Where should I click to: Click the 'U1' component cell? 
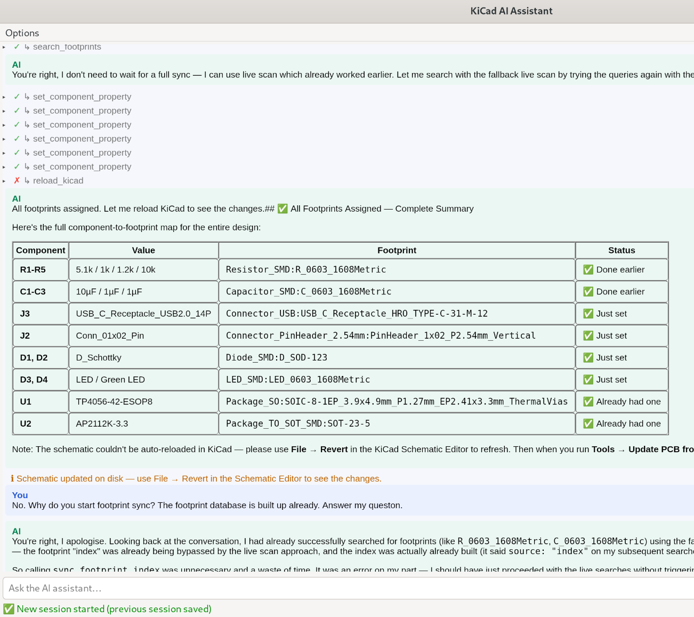tap(41, 402)
